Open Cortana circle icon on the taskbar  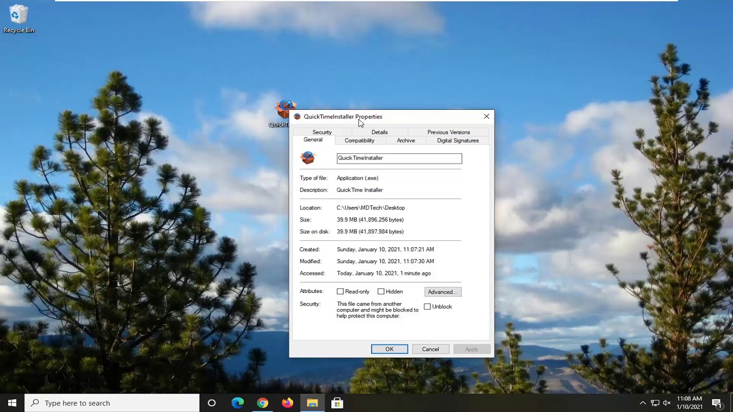click(211, 403)
